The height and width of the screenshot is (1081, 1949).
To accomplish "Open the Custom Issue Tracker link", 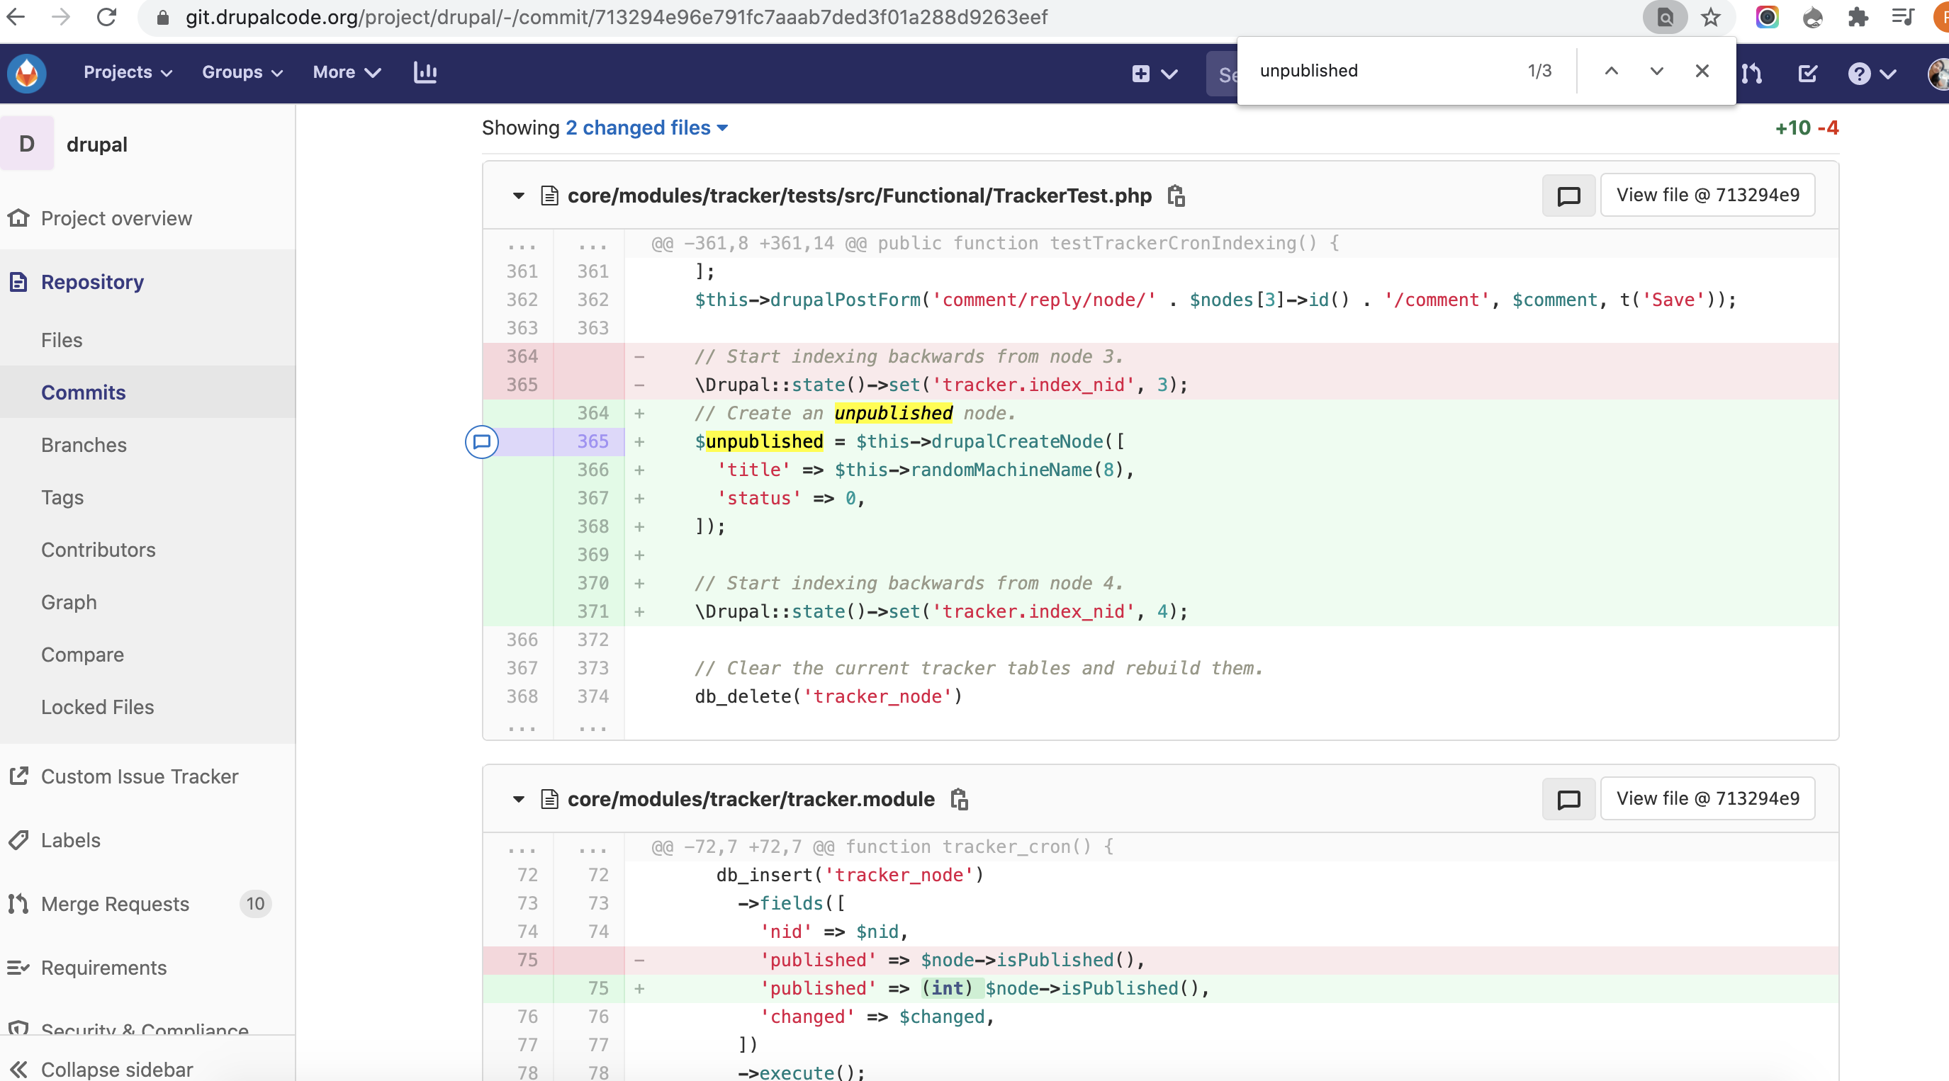I will click(x=139, y=776).
